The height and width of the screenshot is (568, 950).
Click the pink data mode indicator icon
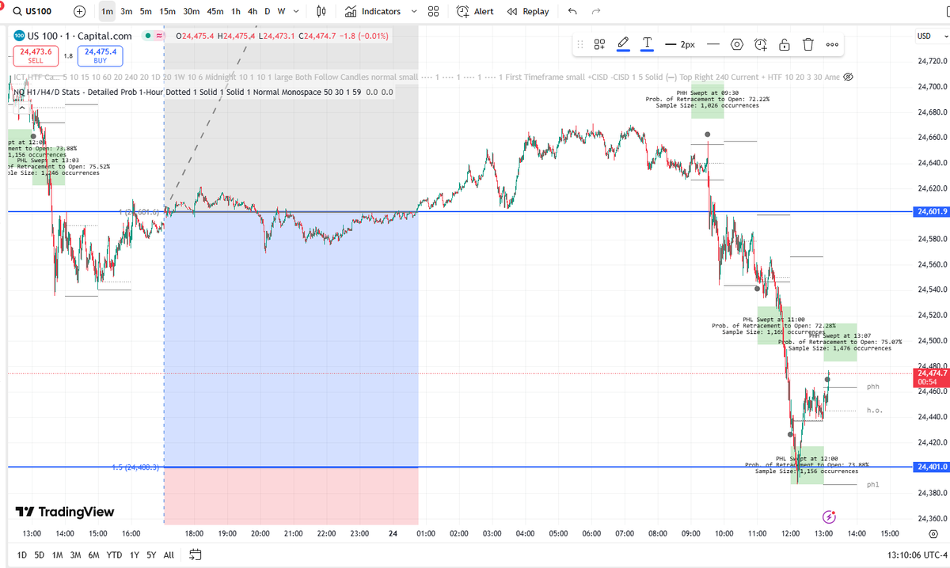161,36
